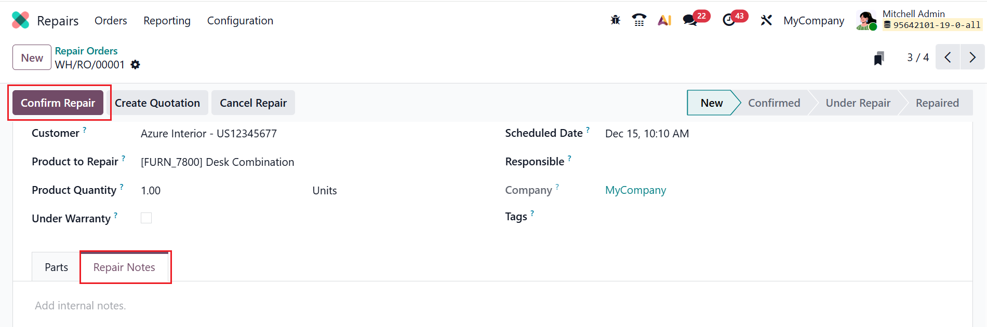Click the AI assistant icon
The width and height of the screenshot is (987, 327).
(x=664, y=20)
